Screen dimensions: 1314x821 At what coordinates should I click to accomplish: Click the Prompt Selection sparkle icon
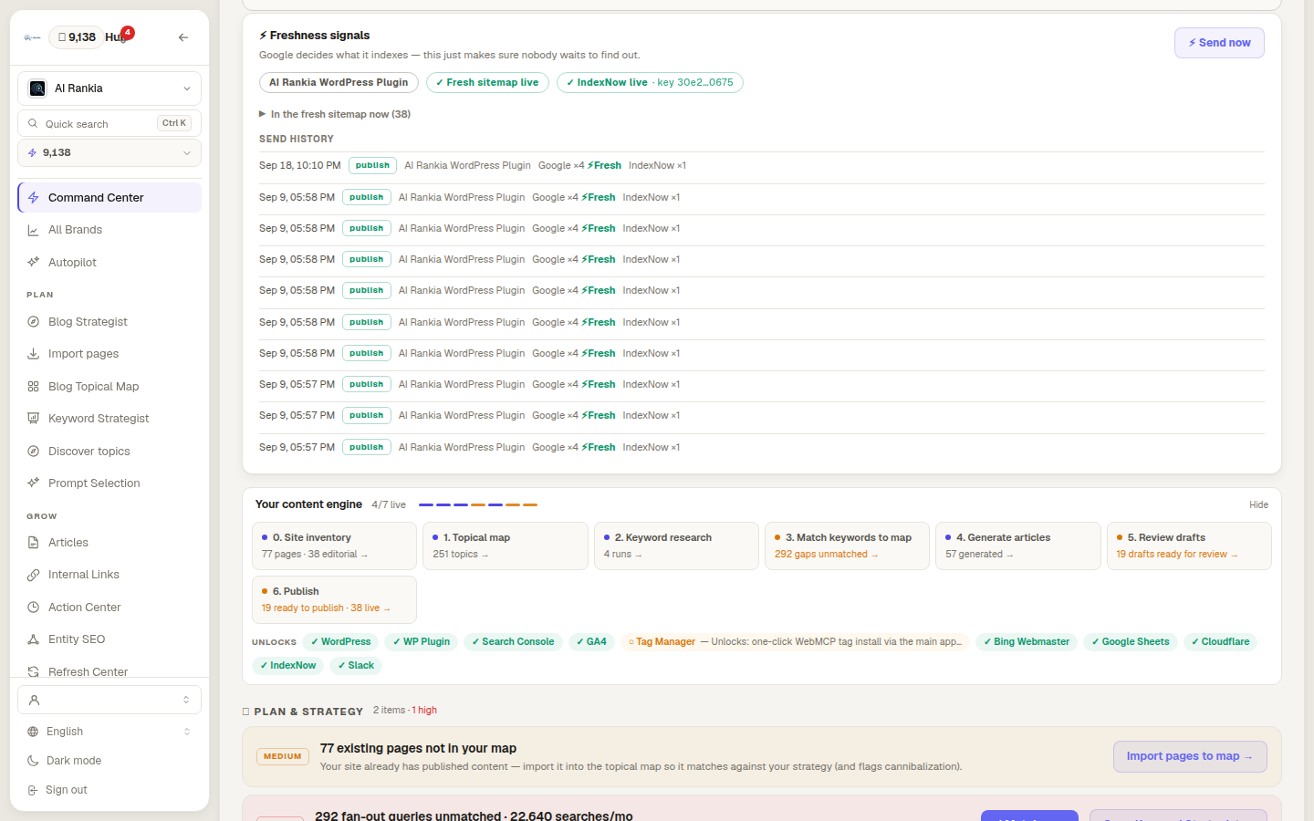[33, 483]
